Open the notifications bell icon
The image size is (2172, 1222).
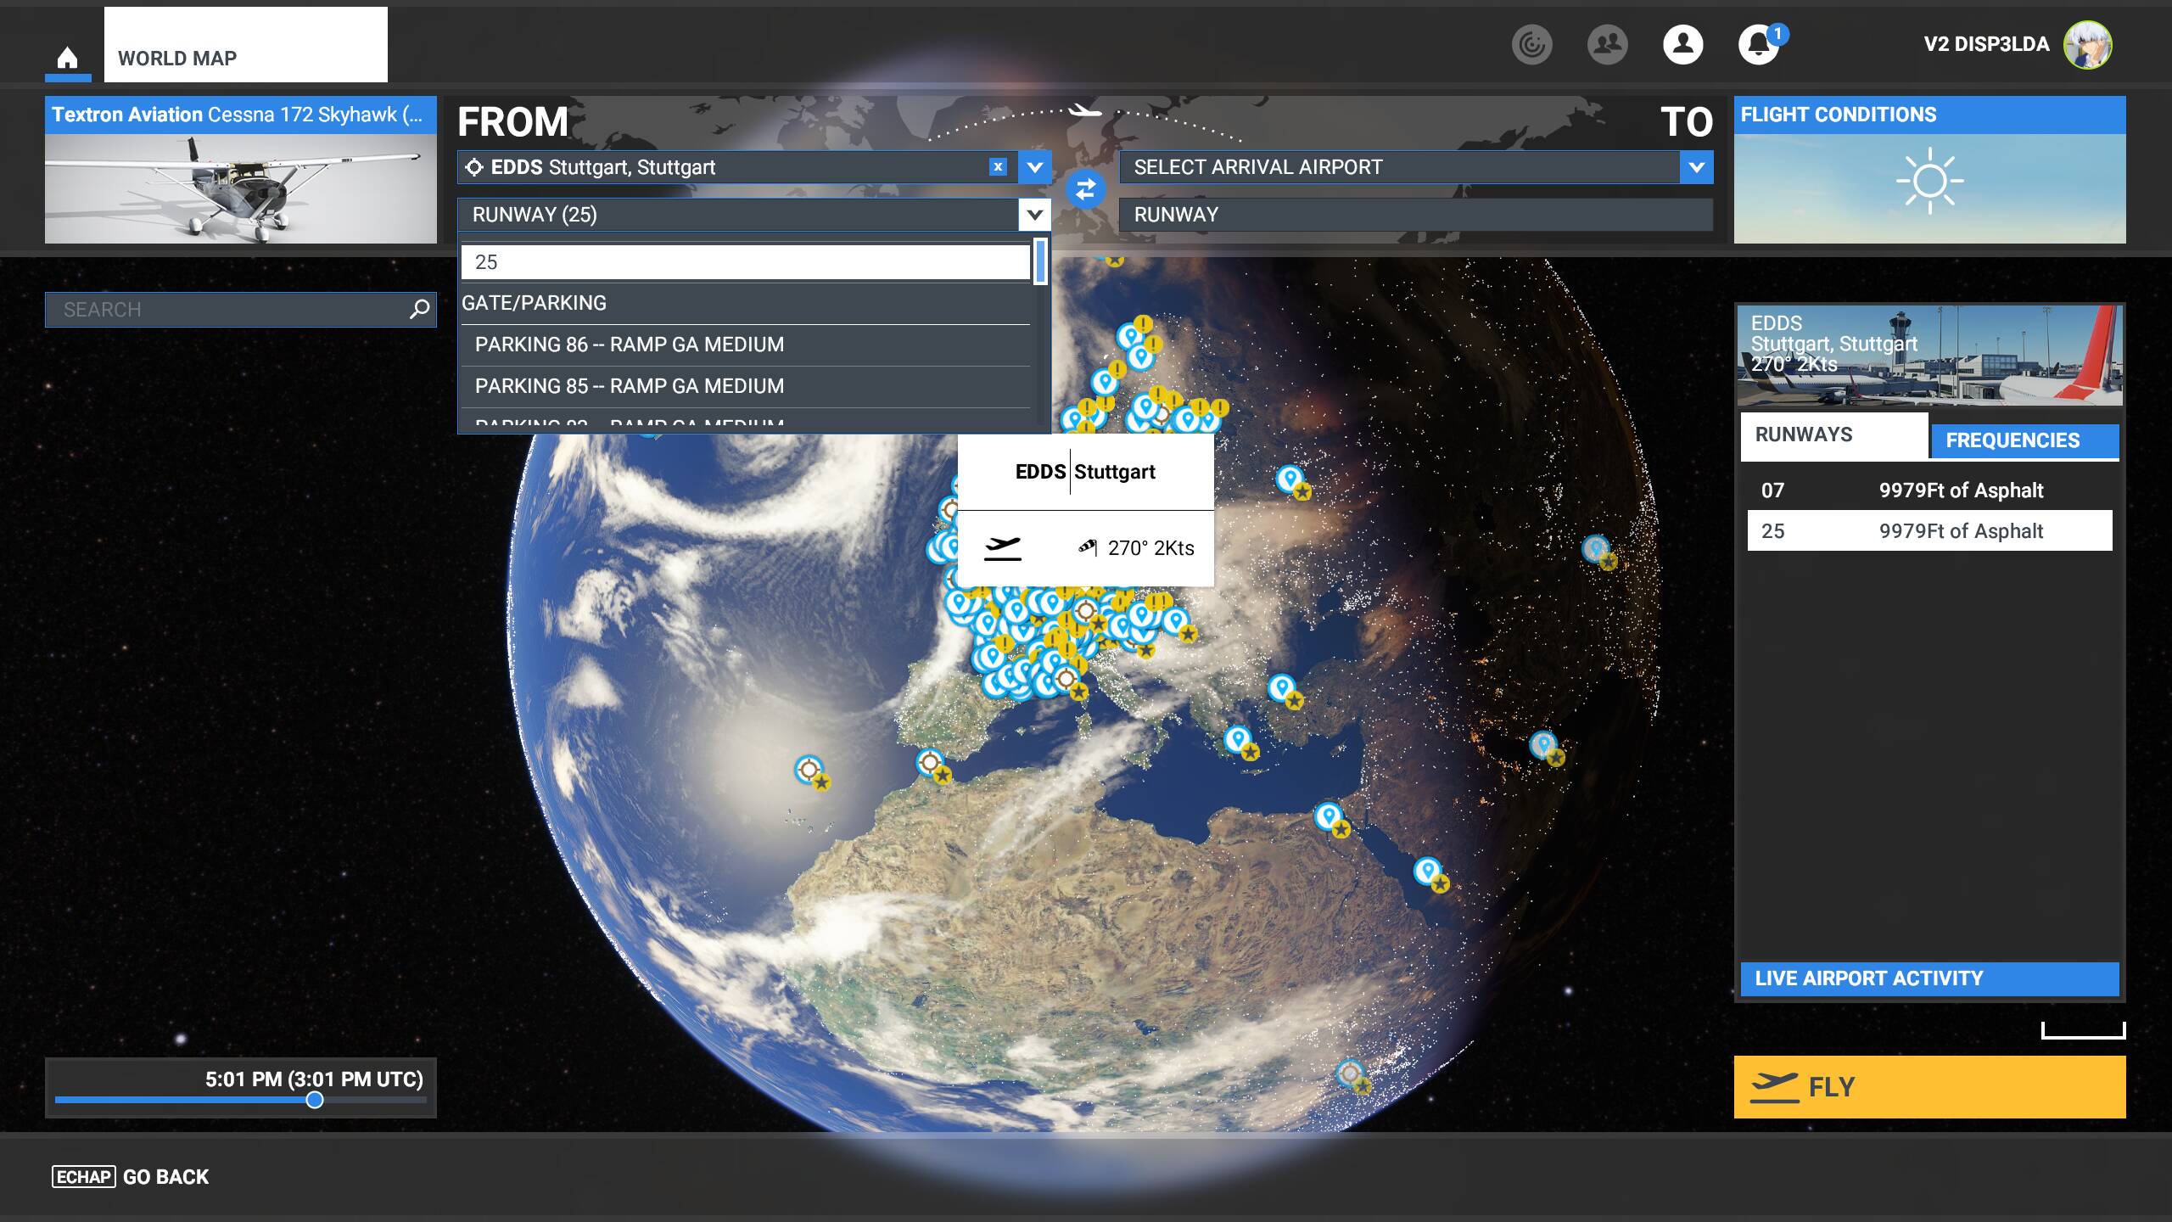coord(1758,44)
